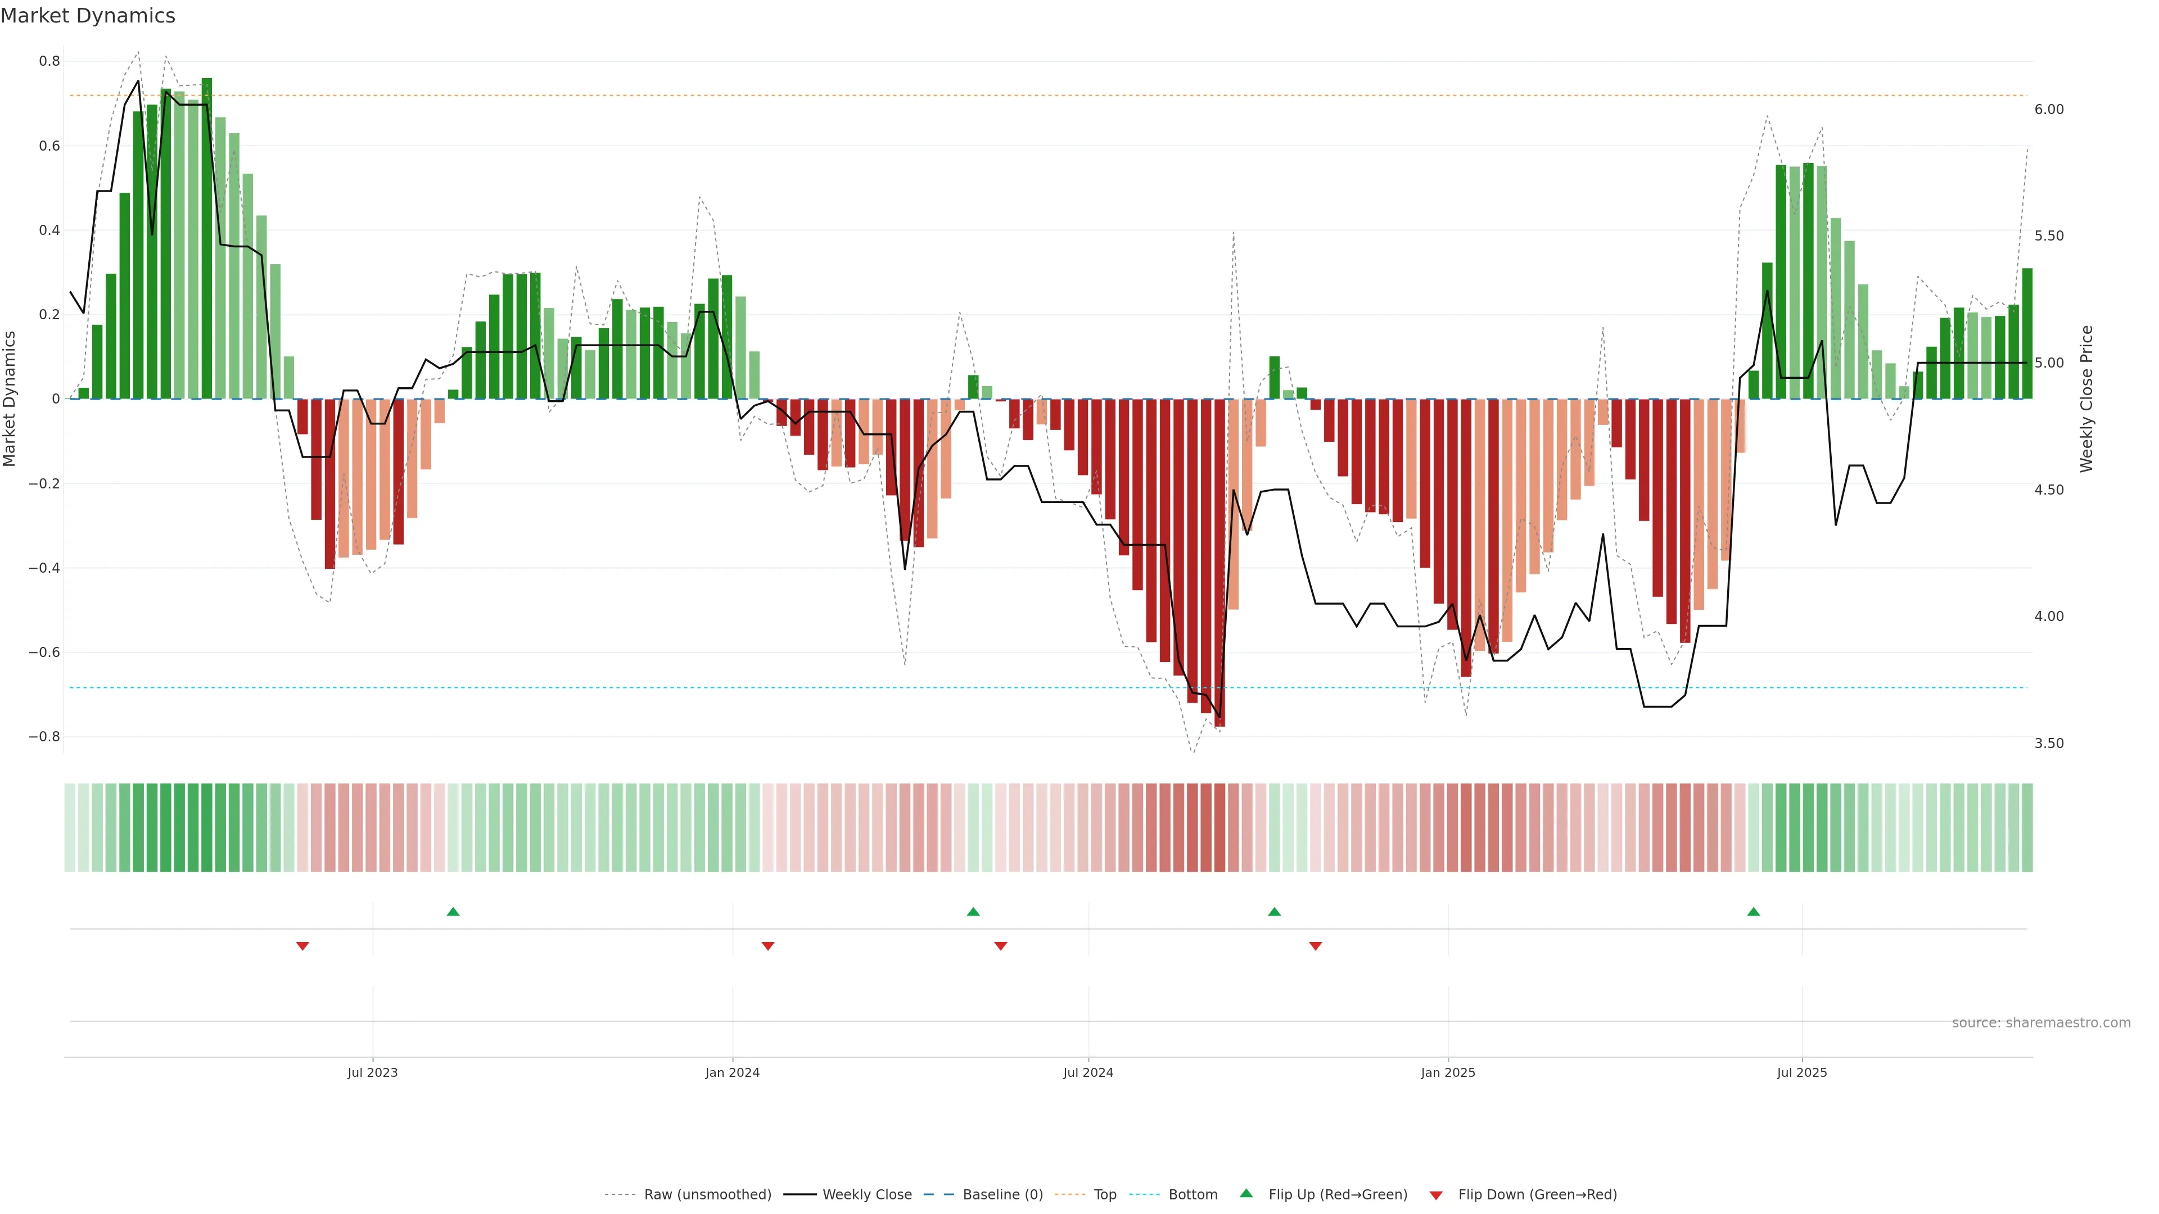Click the Jul 2024 x-axis label
Screen dimensions: 2159x1214
[1088, 1072]
